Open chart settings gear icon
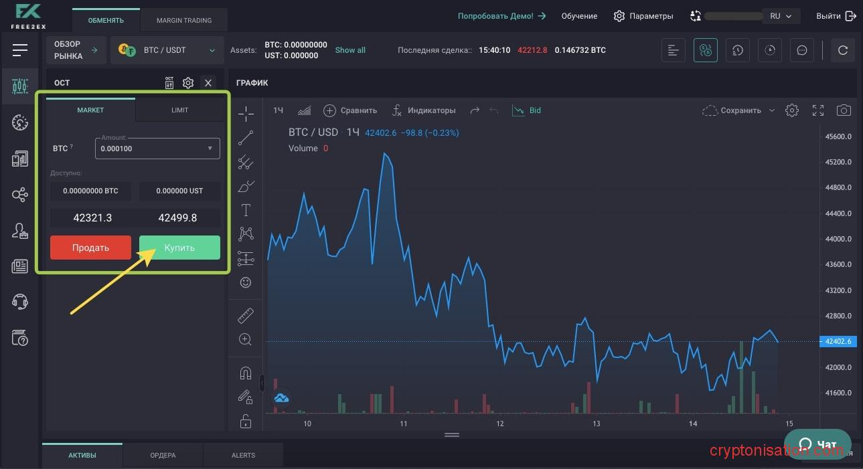This screenshot has height=469, width=863. (792, 110)
